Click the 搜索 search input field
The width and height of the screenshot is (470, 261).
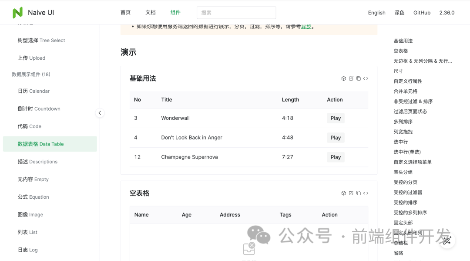[x=236, y=13]
